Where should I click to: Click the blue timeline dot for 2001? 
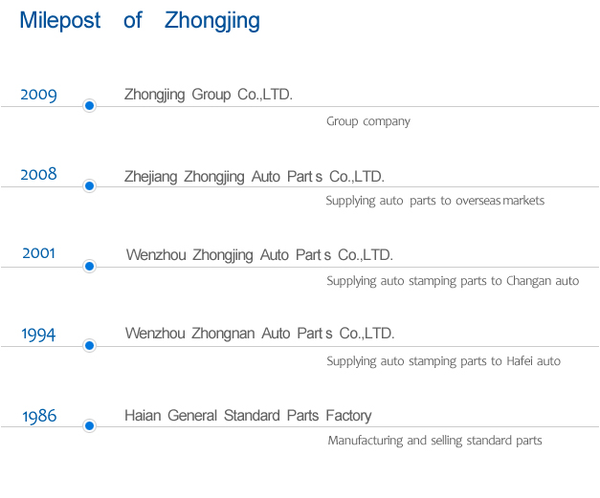pos(89,266)
